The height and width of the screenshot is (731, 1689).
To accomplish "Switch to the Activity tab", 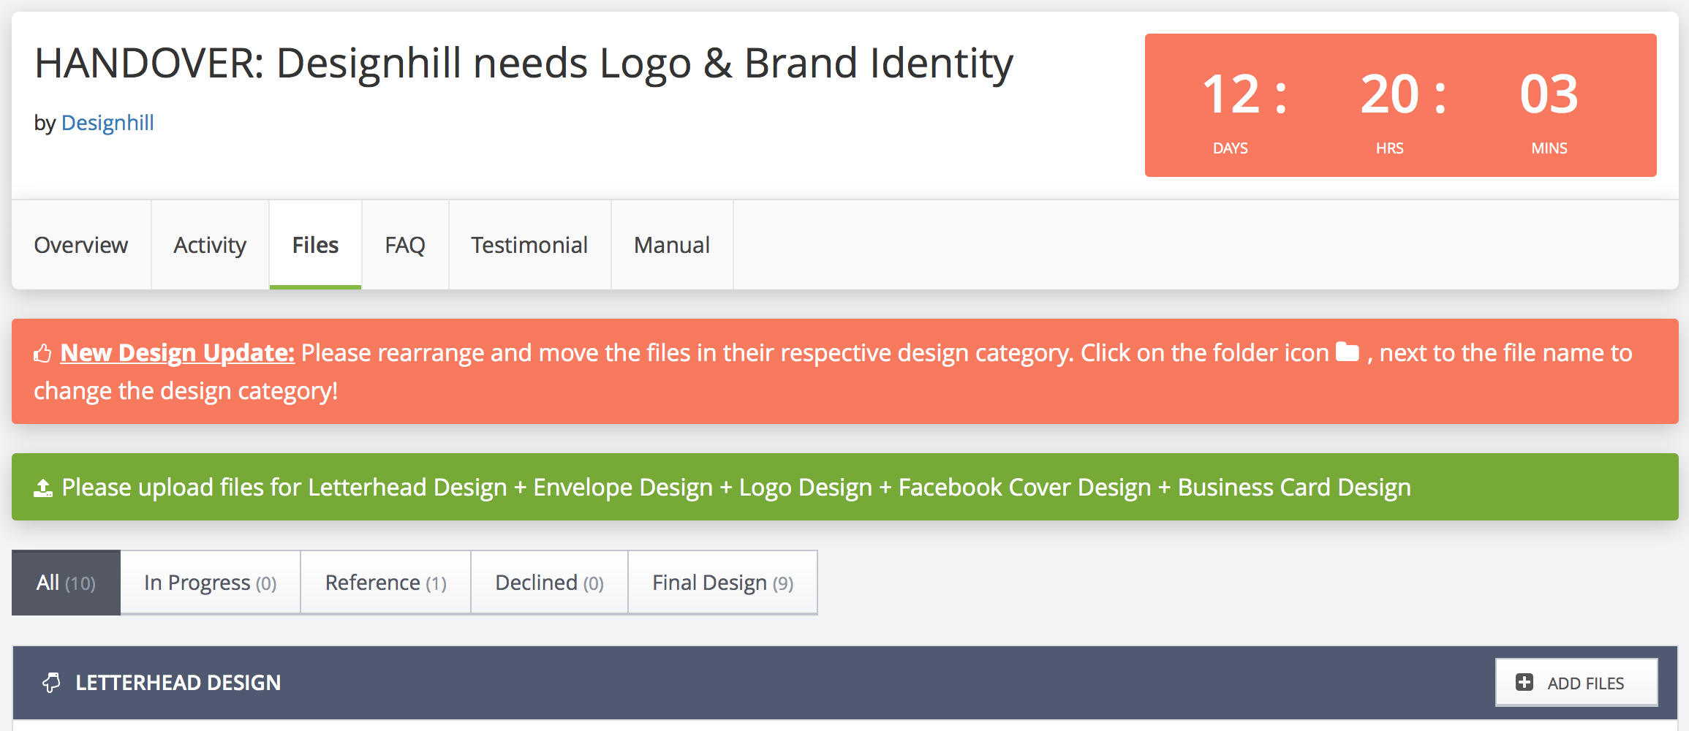I will [x=210, y=245].
